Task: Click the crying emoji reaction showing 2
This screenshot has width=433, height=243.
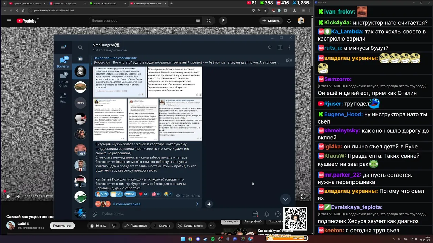Action: (x=168, y=194)
